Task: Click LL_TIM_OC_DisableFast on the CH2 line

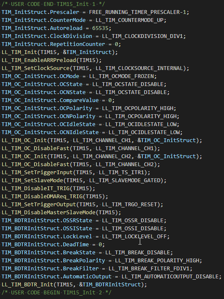Action: pos(35,164)
